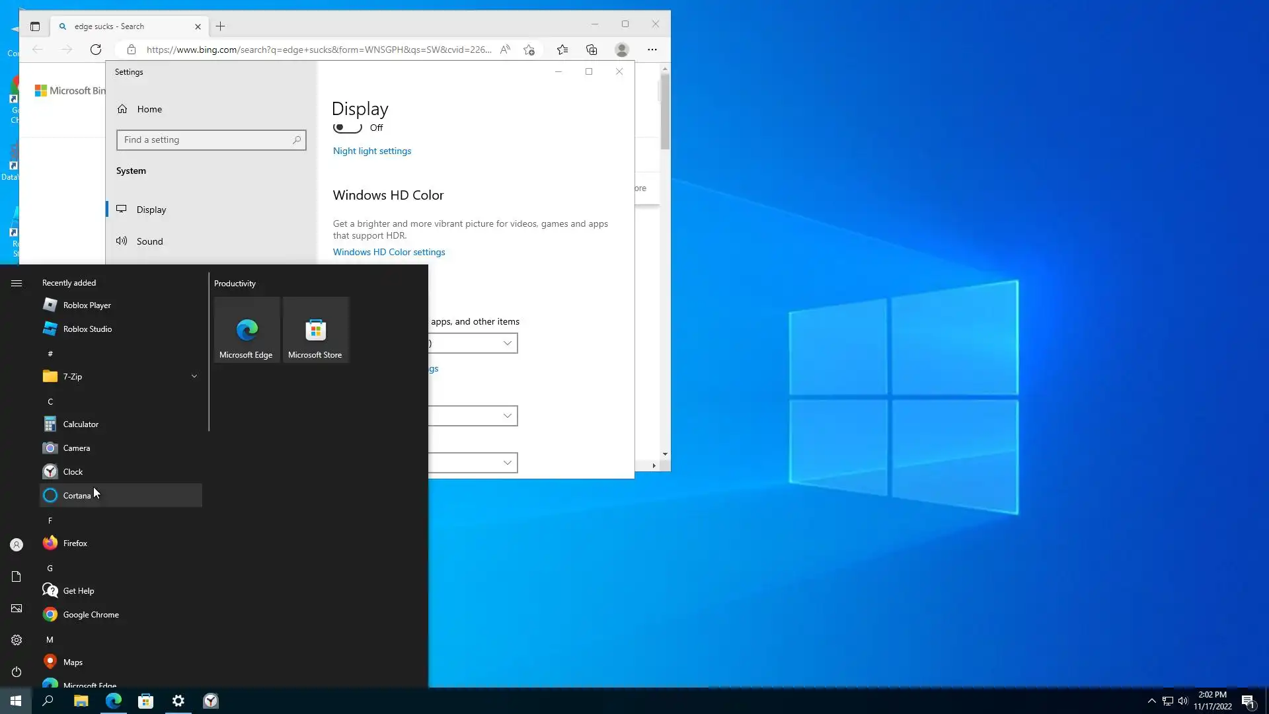Image resolution: width=1269 pixels, height=714 pixels.
Task: Select Sound in Settings sidebar
Action: pyautogui.click(x=149, y=241)
